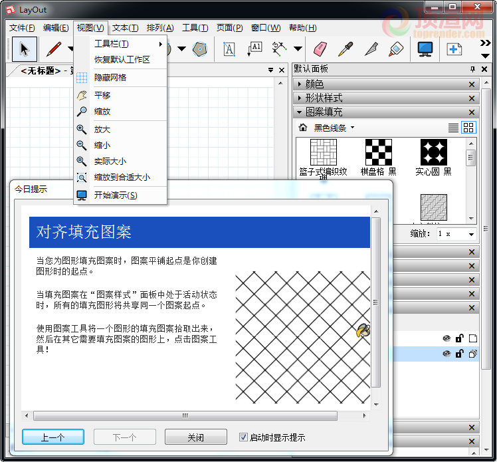Select the arrow Select tool
Screen dimensions: 497x462
pos(25,49)
